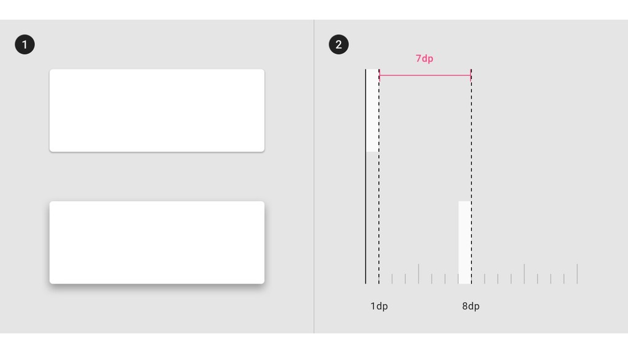Click the tall tick mark just before the last one

[524, 274]
